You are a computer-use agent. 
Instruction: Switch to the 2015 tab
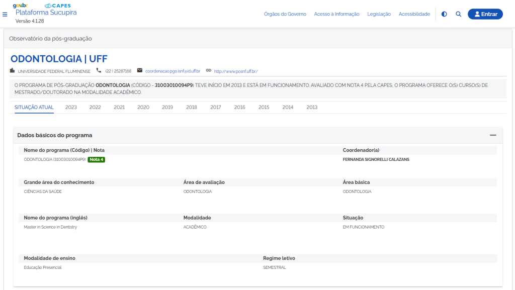click(264, 107)
